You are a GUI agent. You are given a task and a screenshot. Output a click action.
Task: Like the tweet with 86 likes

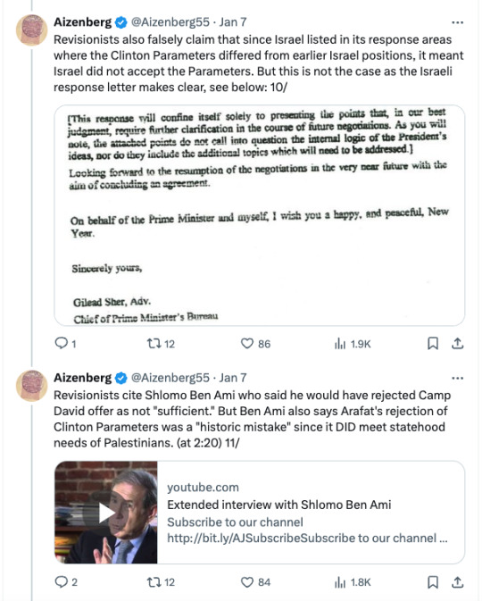[255, 344]
